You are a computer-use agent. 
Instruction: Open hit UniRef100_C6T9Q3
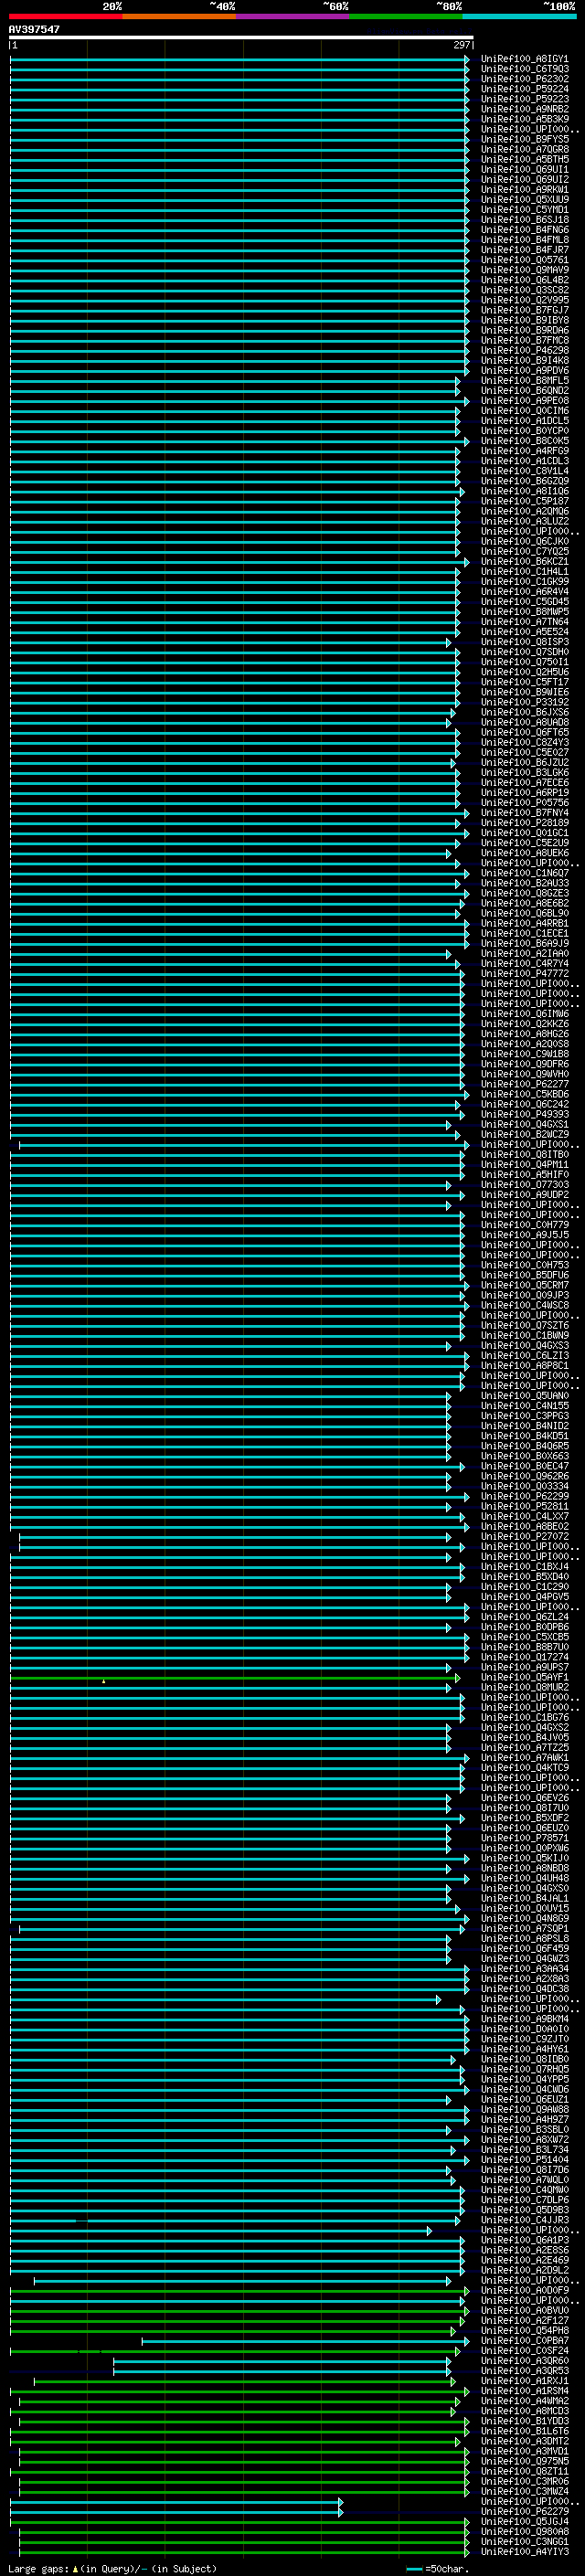524,69
